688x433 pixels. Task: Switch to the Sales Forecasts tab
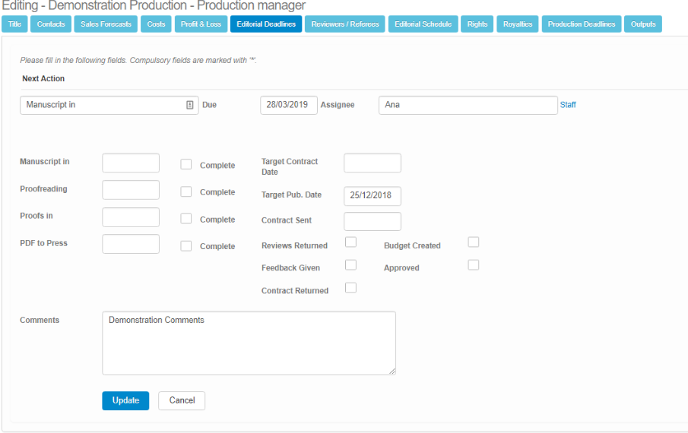[x=106, y=24]
